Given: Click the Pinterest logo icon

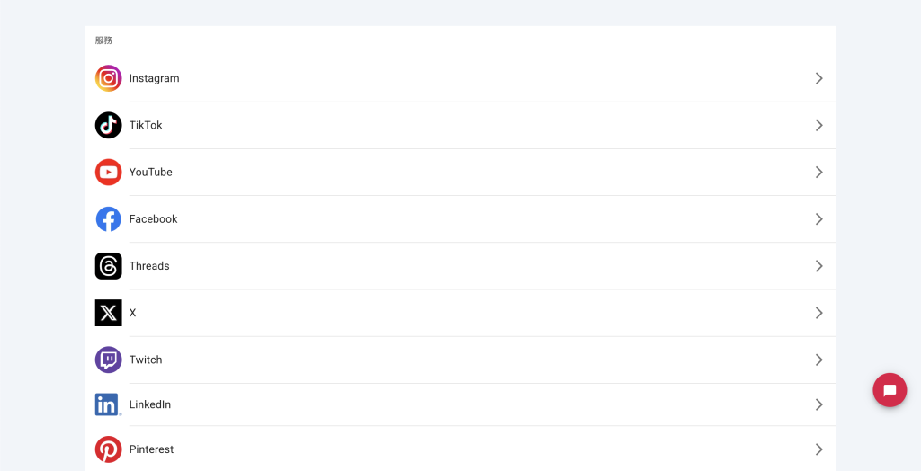Looking at the screenshot, I should [x=108, y=449].
